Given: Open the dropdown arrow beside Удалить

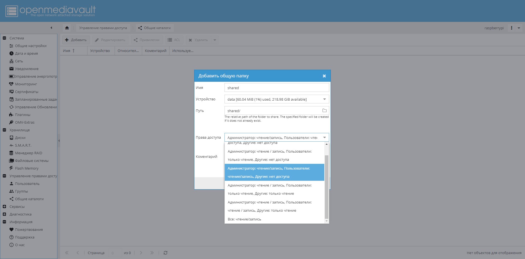Looking at the screenshot, I should 215,40.
